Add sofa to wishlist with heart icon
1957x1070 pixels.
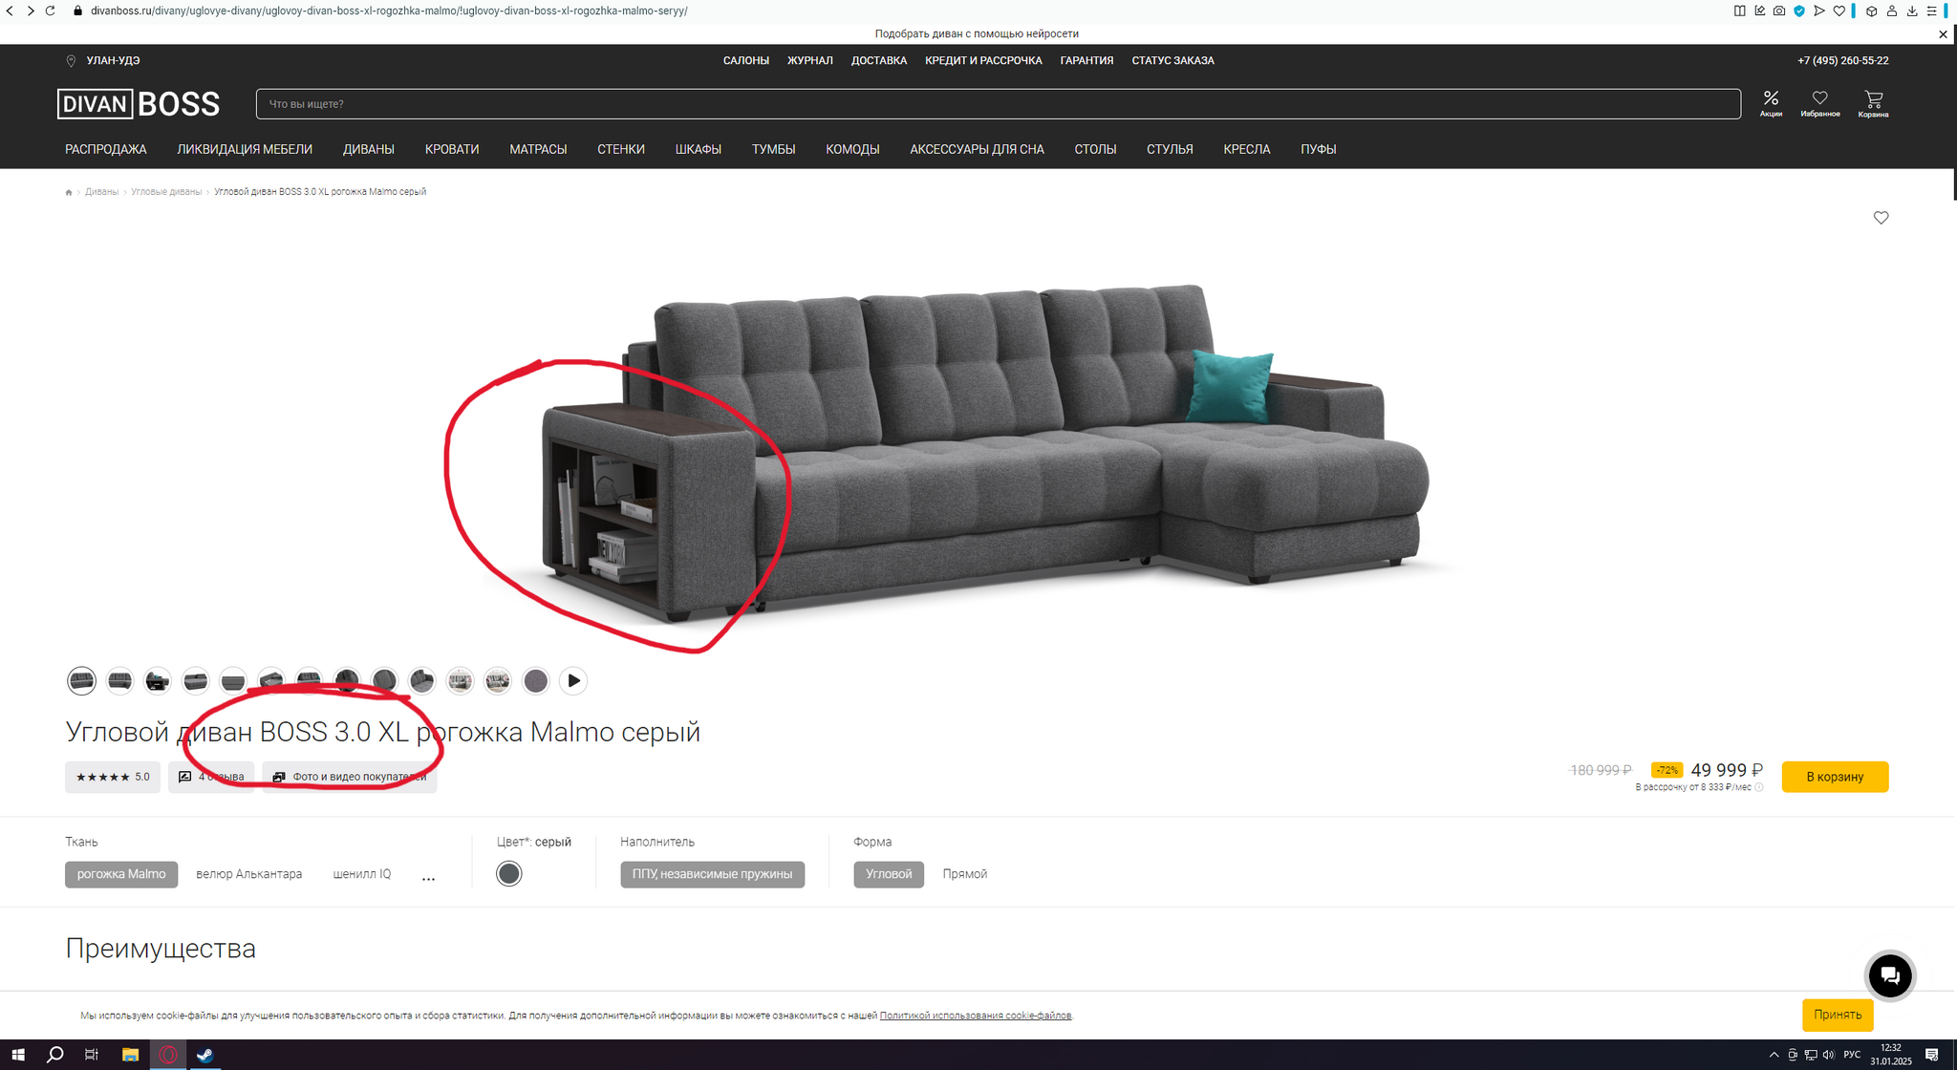coord(1881,218)
